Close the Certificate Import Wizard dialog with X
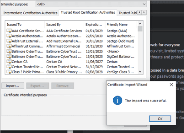This screenshot has height=133, width=184. (x=171, y=85)
